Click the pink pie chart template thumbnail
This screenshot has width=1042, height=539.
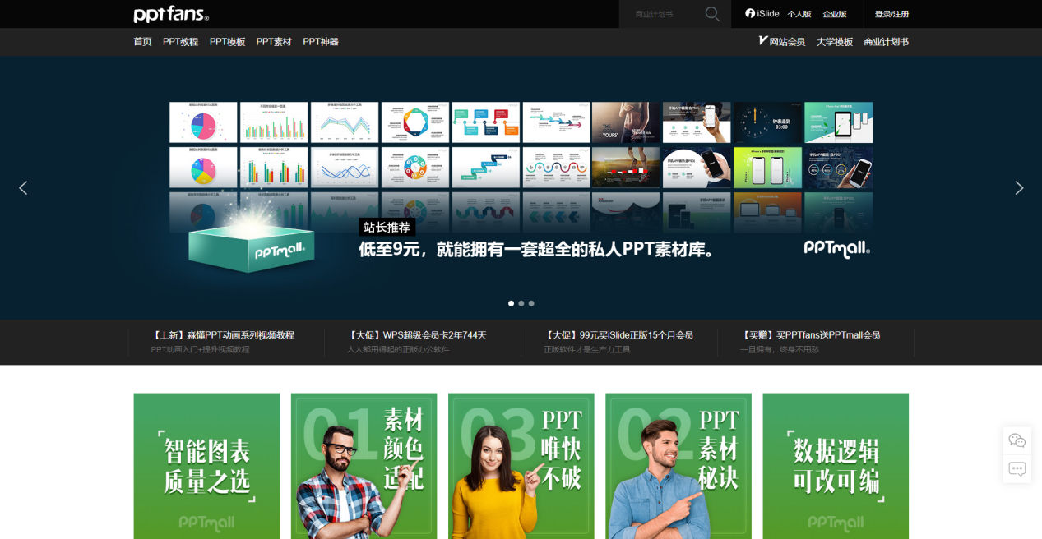click(x=203, y=122)
